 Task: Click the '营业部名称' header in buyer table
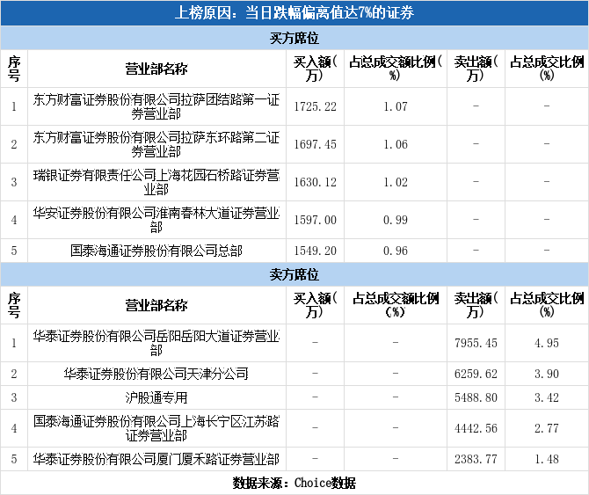point(156,69)
